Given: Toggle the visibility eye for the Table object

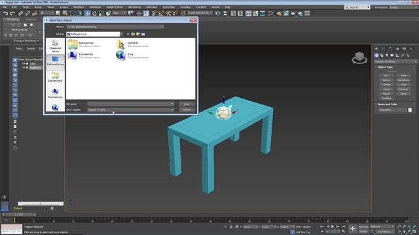Looking at the screenshot, I should click(x=24, y=64).
